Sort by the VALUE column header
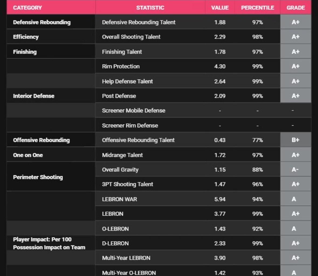This screenshot has height=276, width=318. (x=220, y=8)
